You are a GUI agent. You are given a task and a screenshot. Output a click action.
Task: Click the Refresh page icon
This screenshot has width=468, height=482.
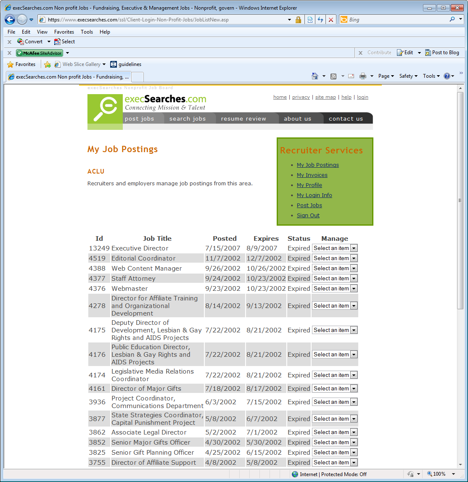tap(320, 20)
